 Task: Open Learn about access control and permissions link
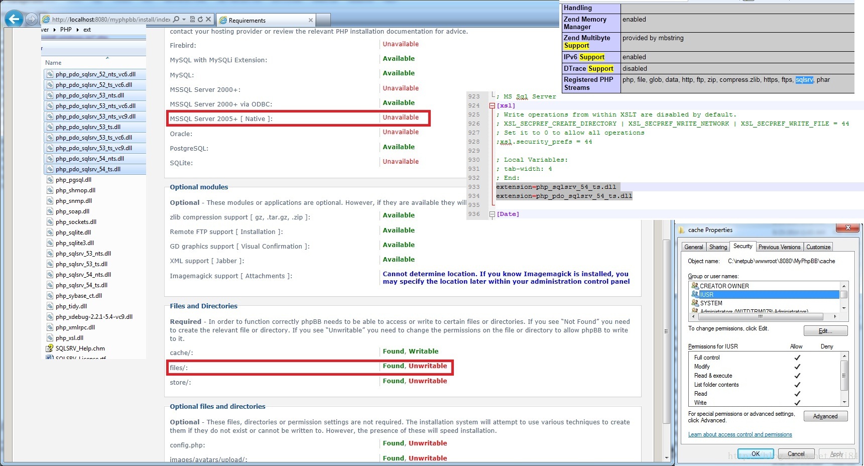(x=740, y=435)
